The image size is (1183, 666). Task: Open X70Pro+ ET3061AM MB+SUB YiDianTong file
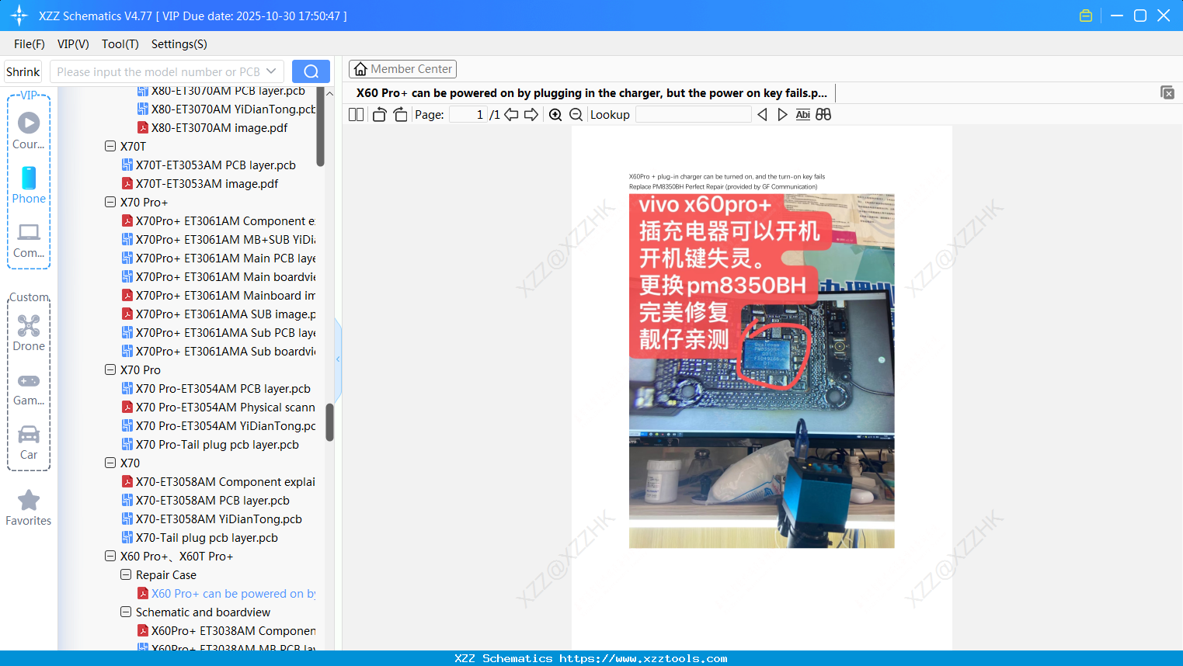[x=218, y=239]
